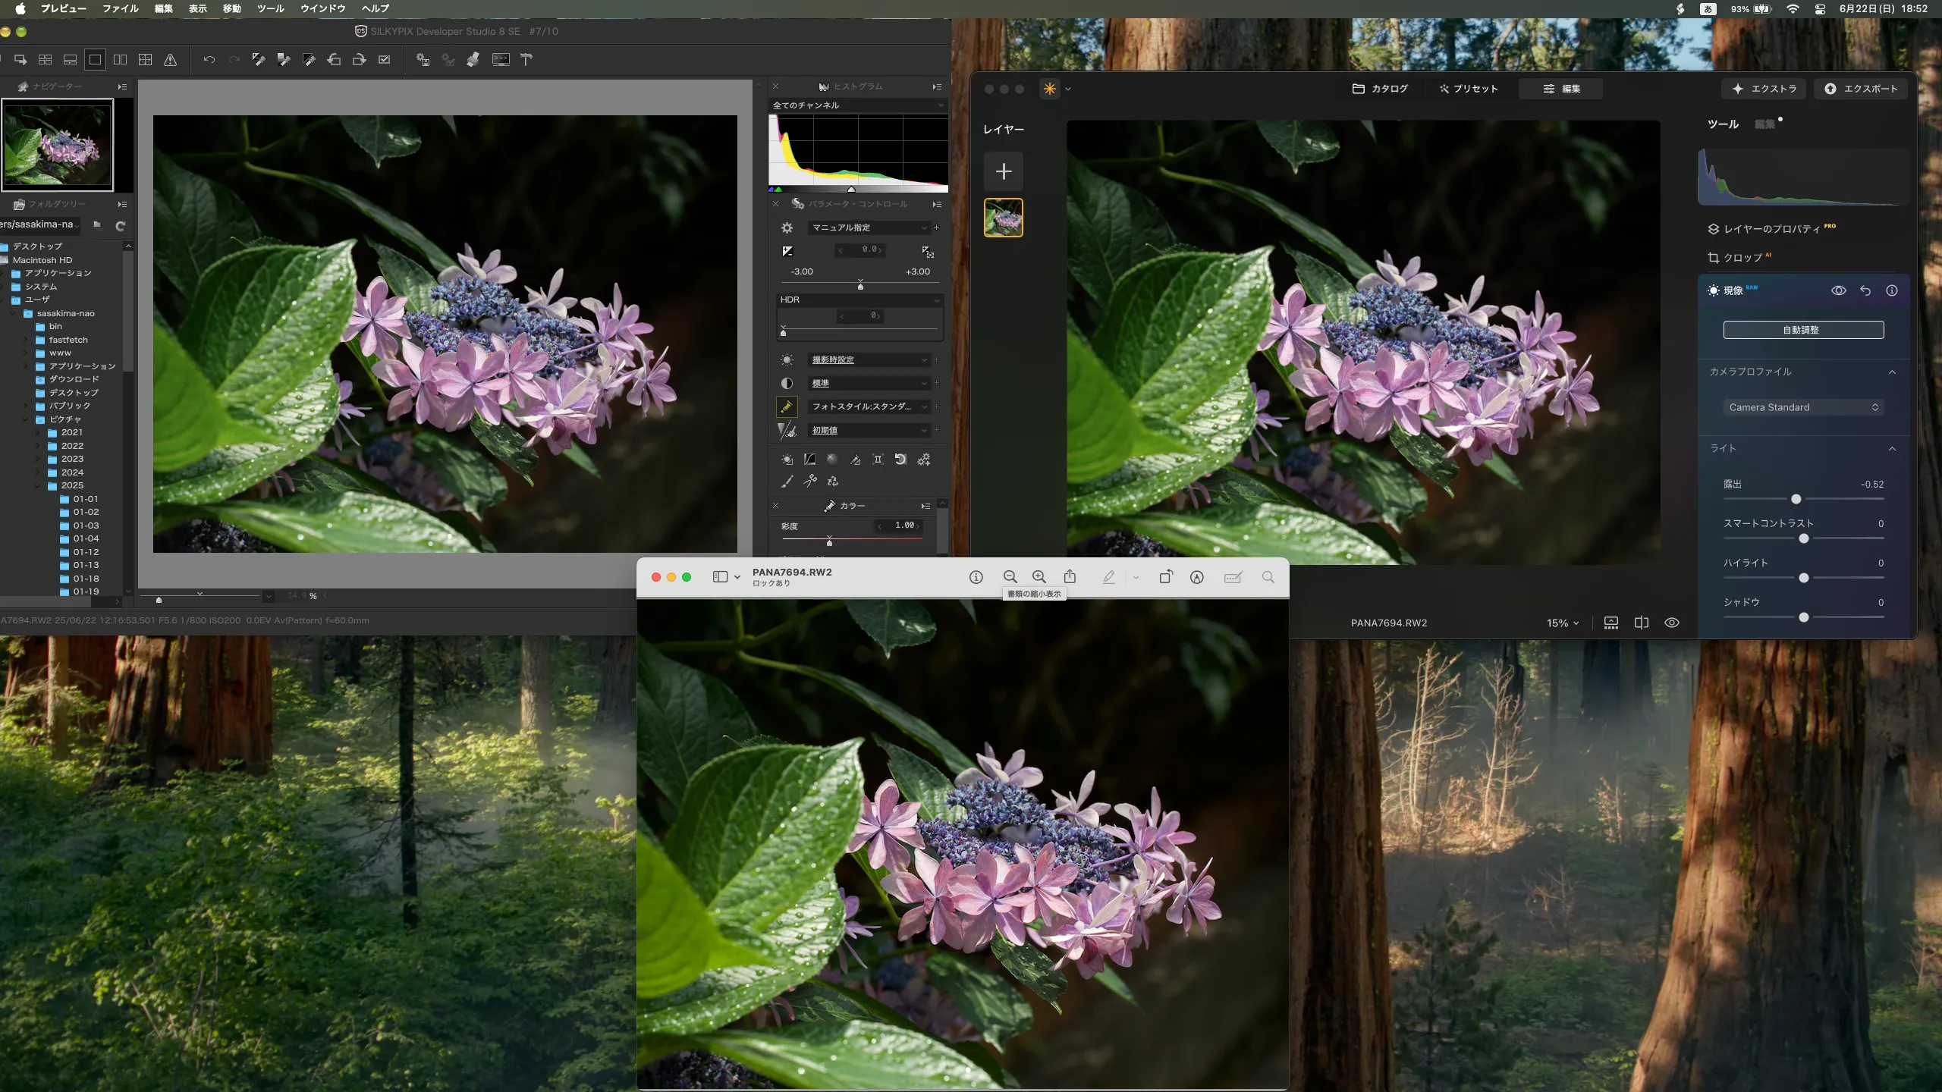1942x1092 pixels.
Task: Open 15% zoom dropdown in Luminar
Action: (x=1563, y=623)
